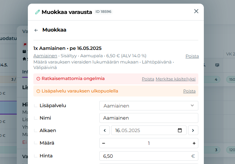Click the Aamiainen link under the title

coord(45,56)
